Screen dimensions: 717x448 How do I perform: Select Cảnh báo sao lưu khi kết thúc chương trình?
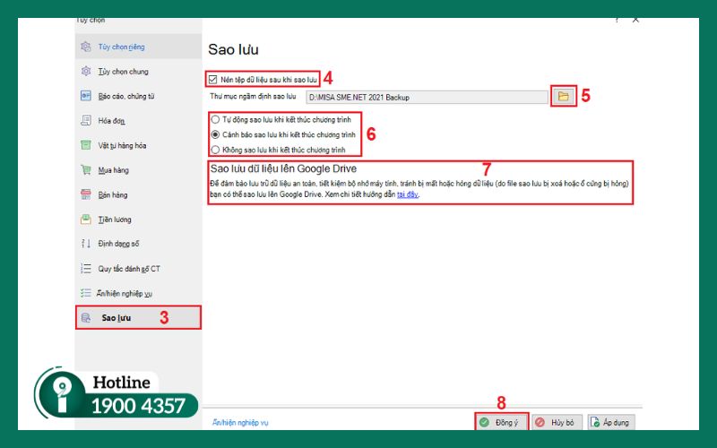pyautogui.click(x=215, y=134)
